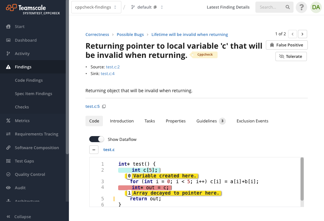Click the Search input field
The image size is (324, 221).
coord(272,7)
